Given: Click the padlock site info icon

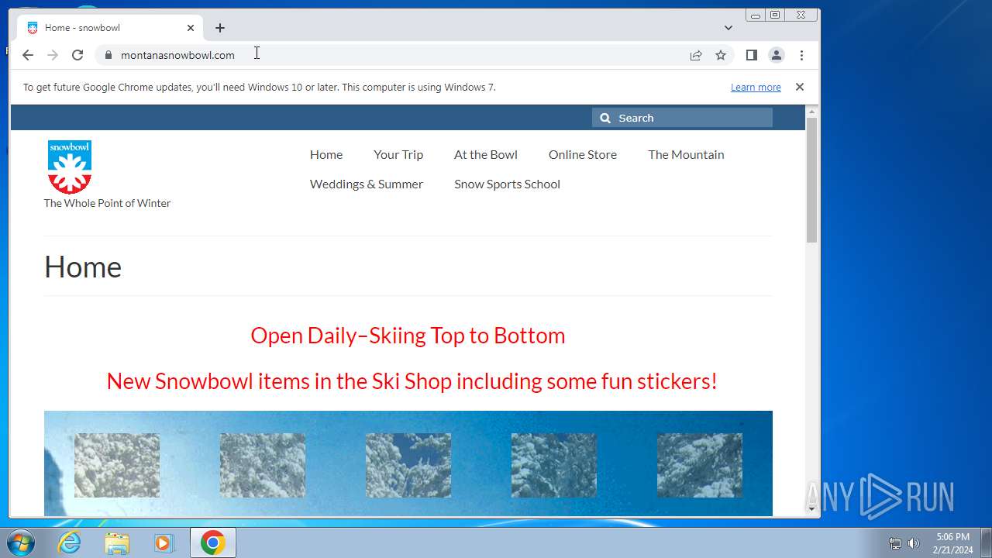Looking at the screenshot, I should (108, 55).
